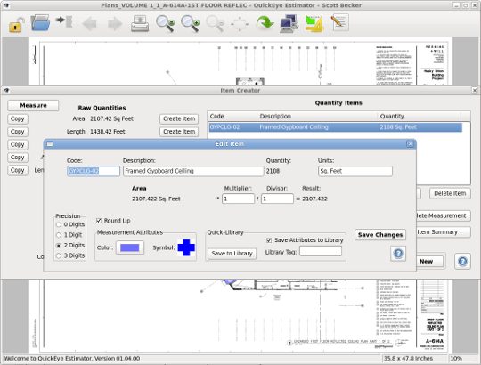481x365 pixels.
Task: Click Copy button beside Area row
Action: [x=18, y=119]
